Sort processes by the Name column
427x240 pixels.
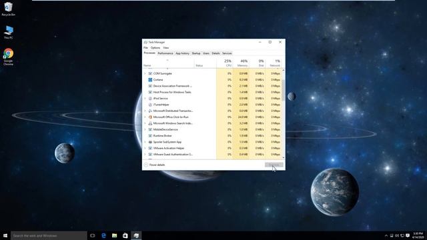click(168, 63)
